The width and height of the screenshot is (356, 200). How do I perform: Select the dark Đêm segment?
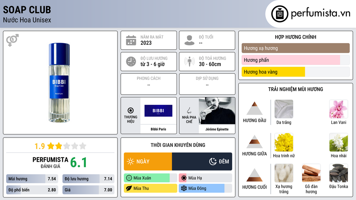(x=202, y=161)
